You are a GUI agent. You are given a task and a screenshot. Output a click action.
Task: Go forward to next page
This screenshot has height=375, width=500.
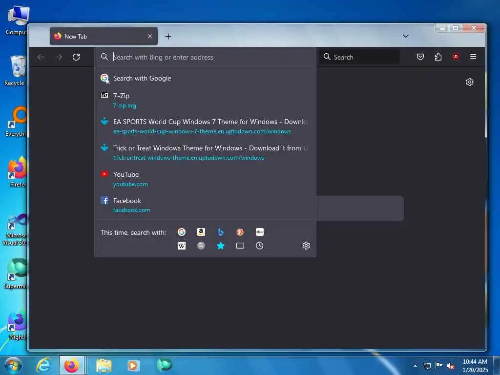click(59, 57)
